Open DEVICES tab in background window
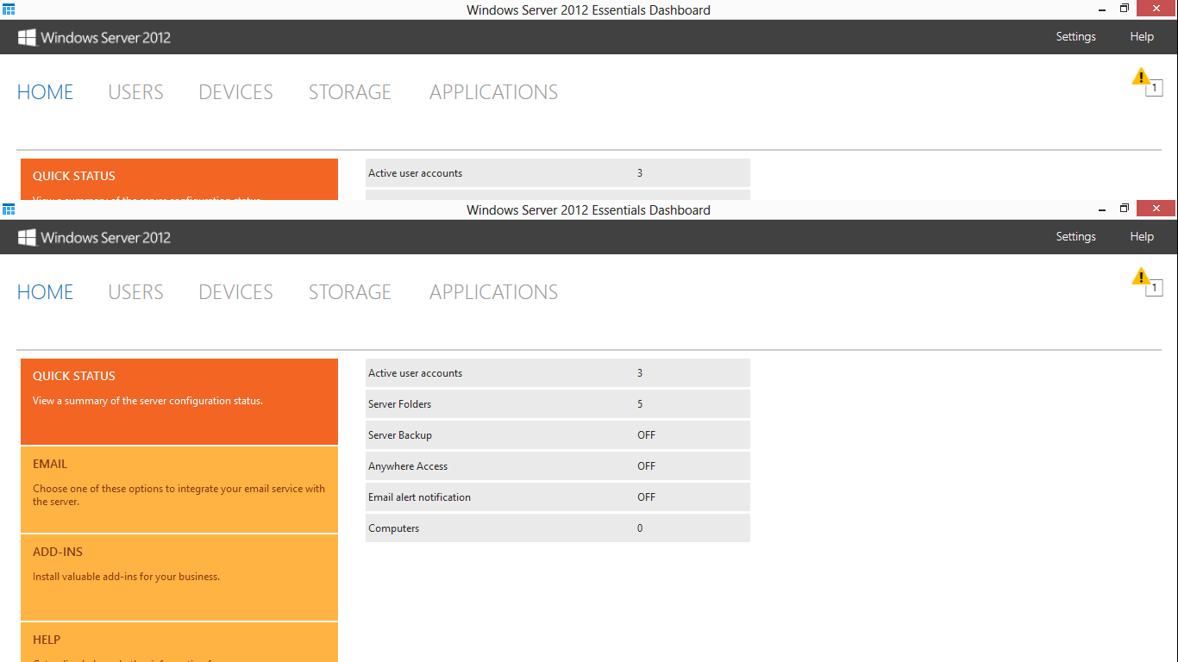 click(x=235, y=92)
